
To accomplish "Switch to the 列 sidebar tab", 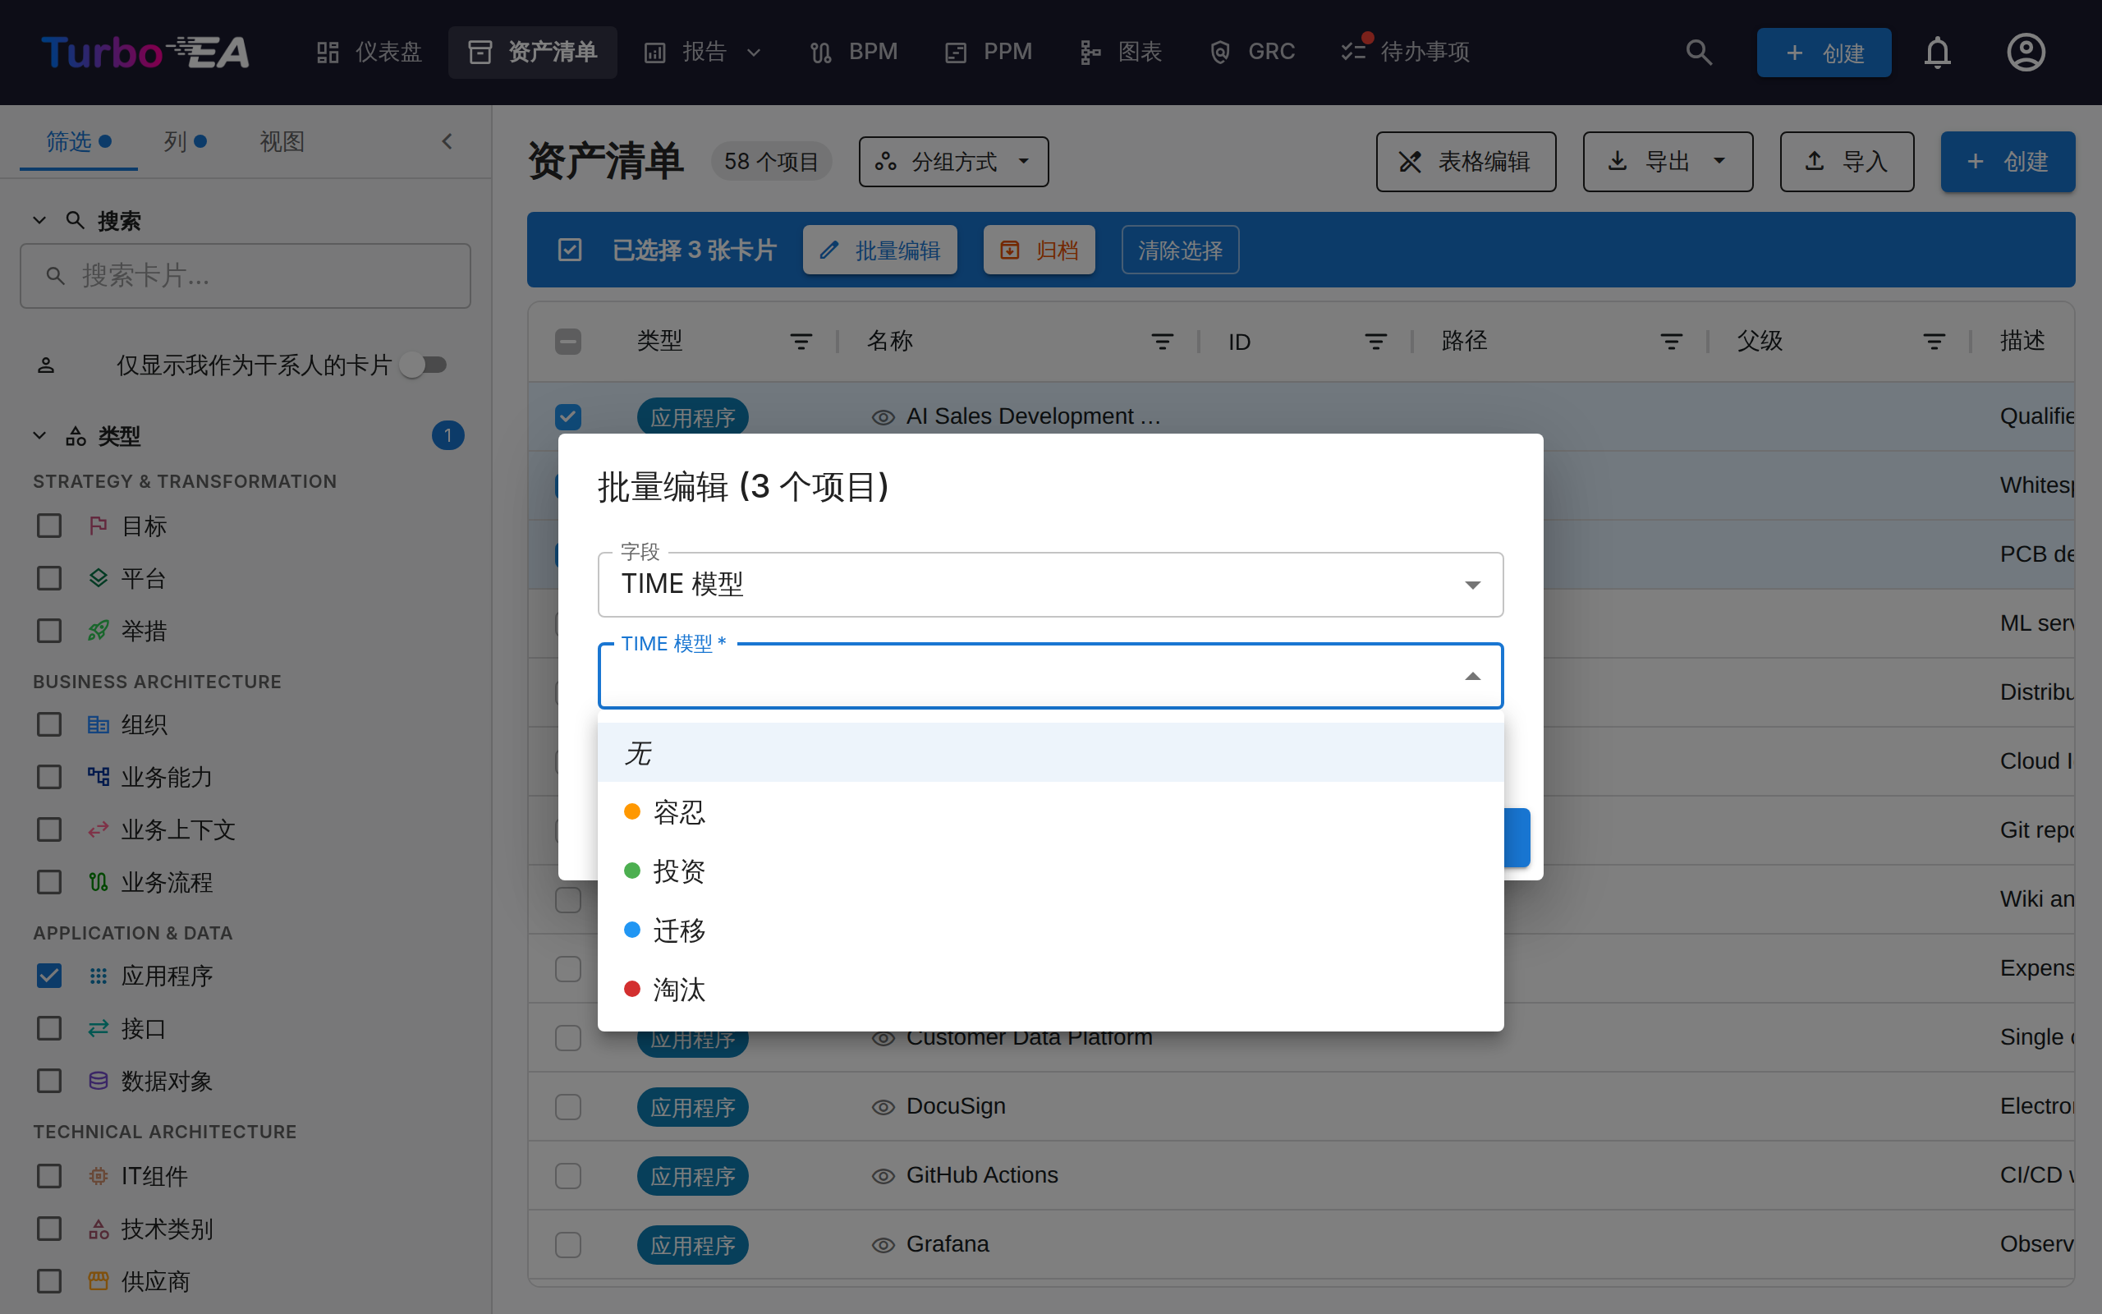I will [185, 140].
